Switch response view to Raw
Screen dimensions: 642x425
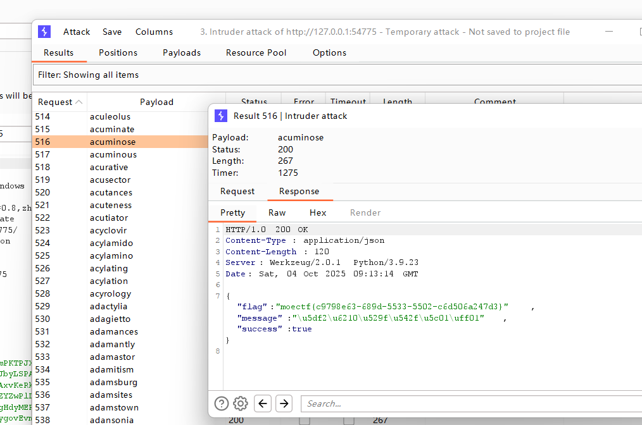point(277,212)
